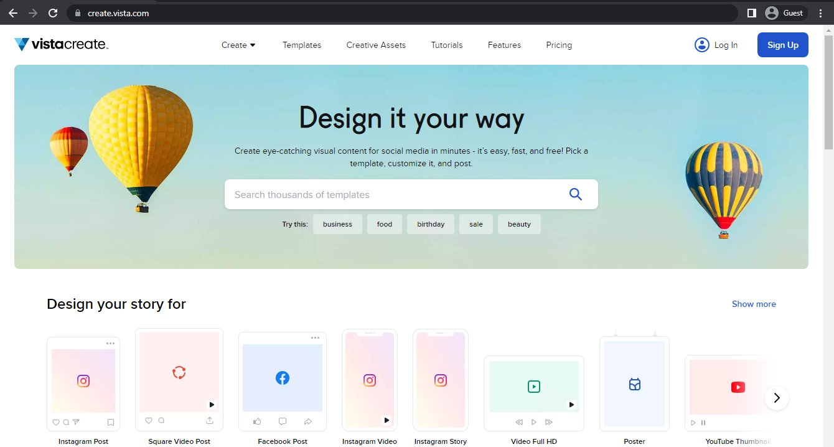The height and width of the screenshot is (447, 834).
Task: Open the Video Full HD format label
Action: click(x=534, y=441)
